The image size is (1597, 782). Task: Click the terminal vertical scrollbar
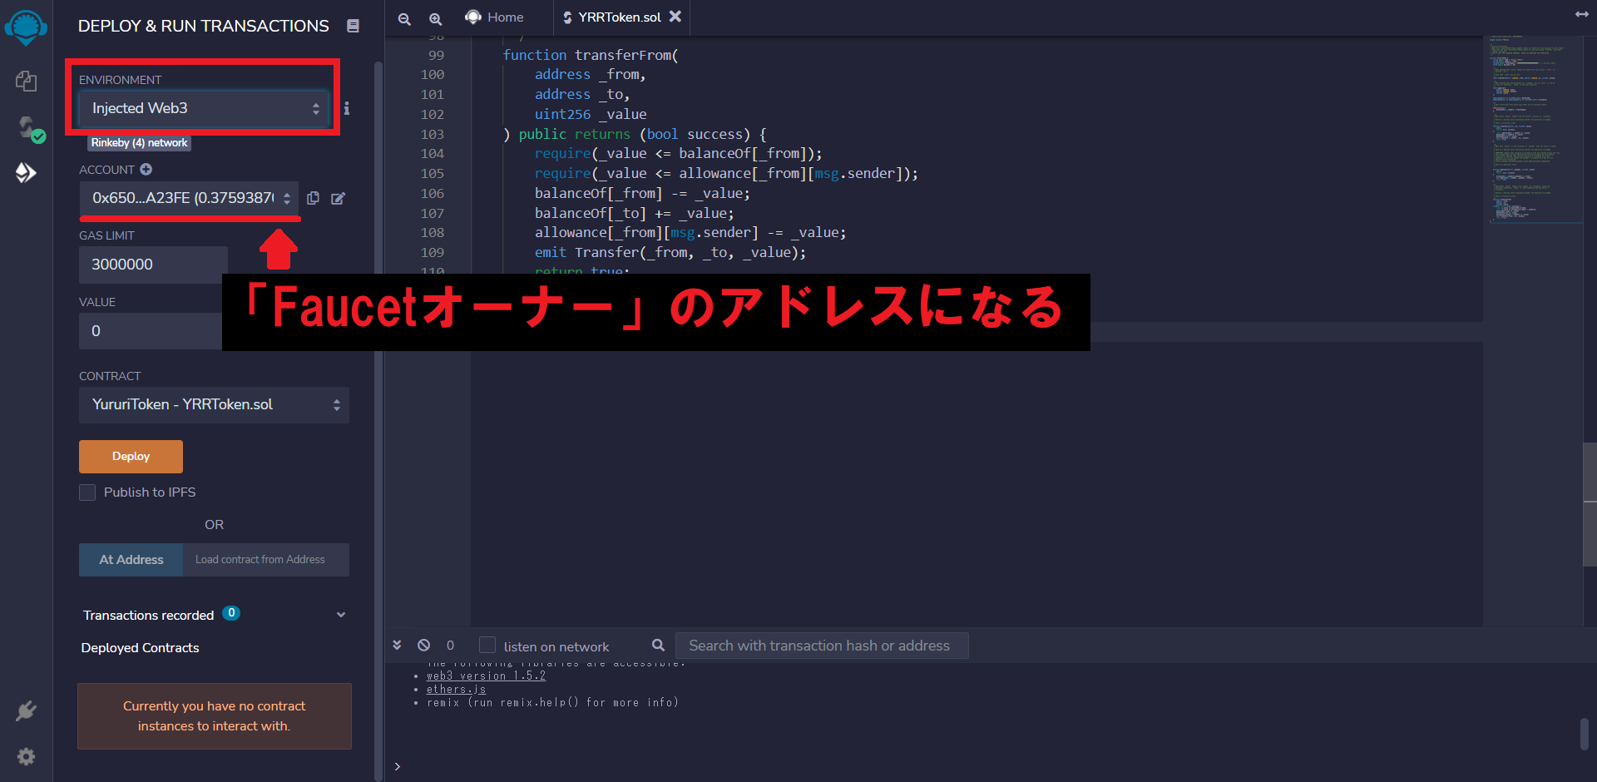[x=1585, y=735]
